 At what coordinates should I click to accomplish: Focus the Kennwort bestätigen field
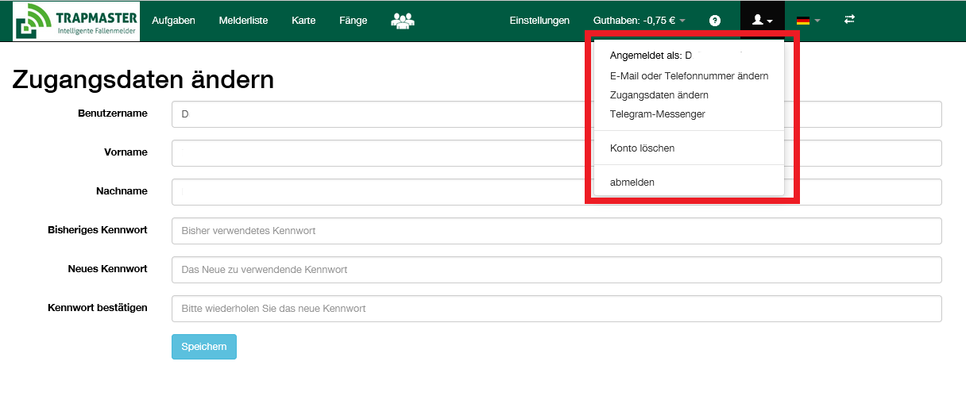[556, 309]
